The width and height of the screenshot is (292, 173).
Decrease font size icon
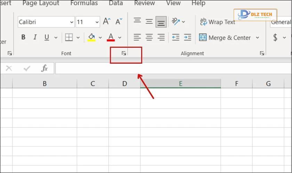(x=119, y=21)
